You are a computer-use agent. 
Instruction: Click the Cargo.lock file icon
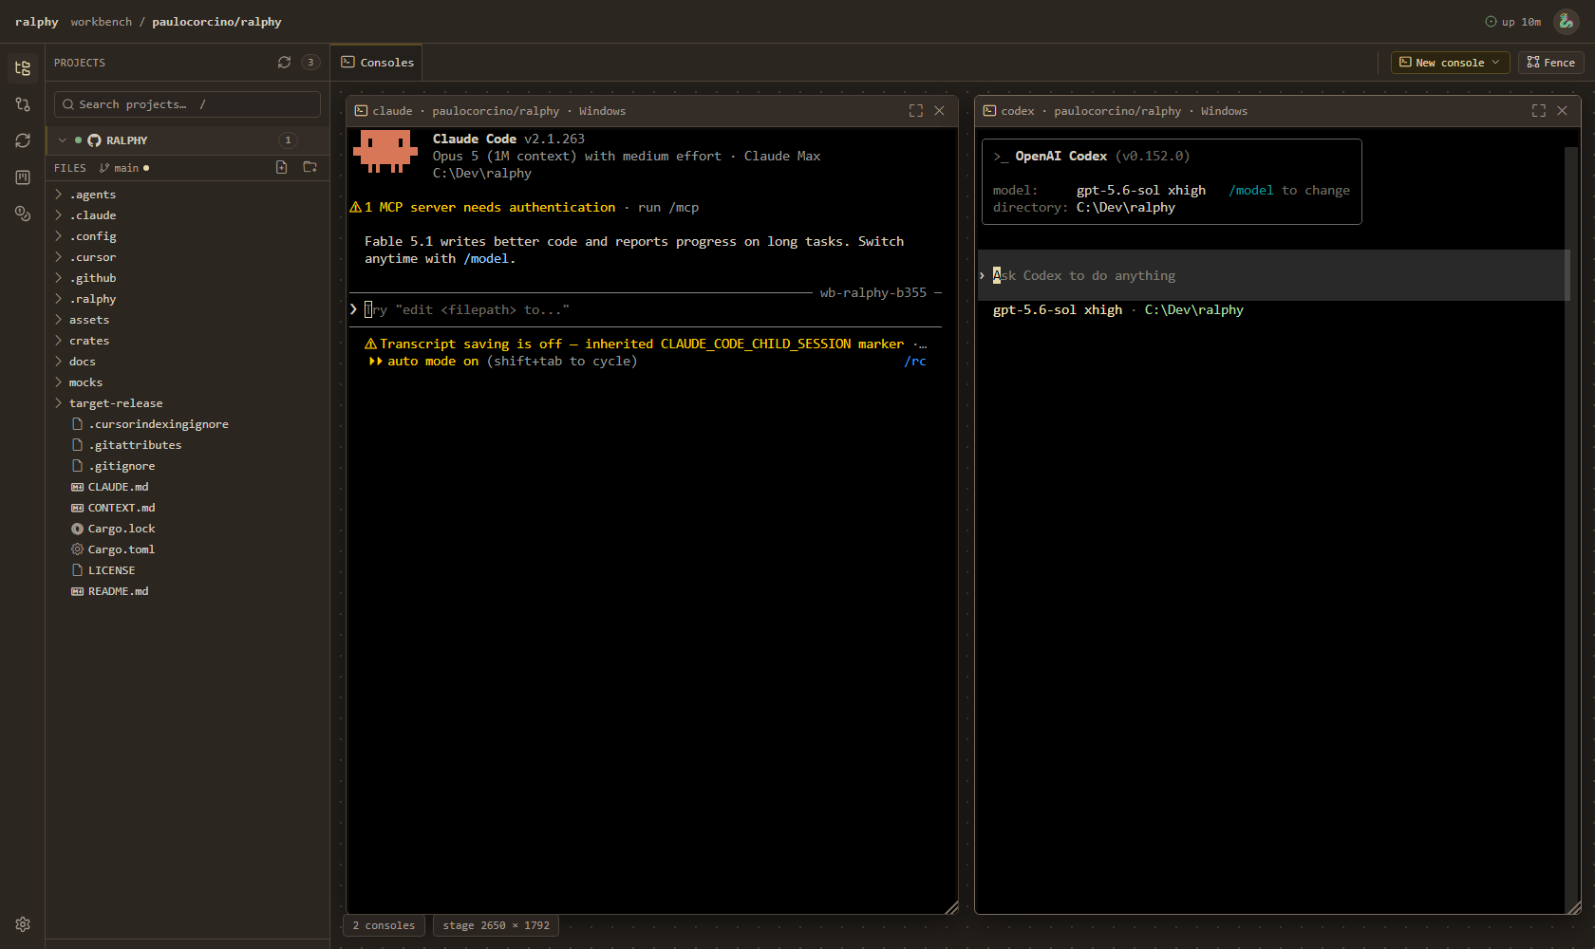78,529
